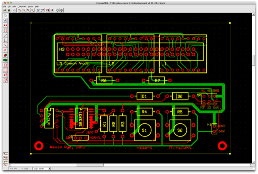Select the R7 resistor on the board

pos(156,81)
